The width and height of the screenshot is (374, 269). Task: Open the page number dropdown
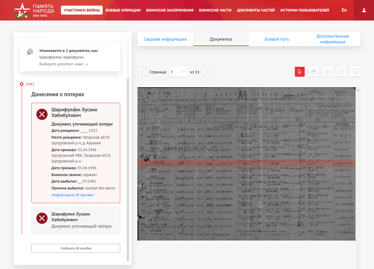pyautogui.click(x=178, y=72)
